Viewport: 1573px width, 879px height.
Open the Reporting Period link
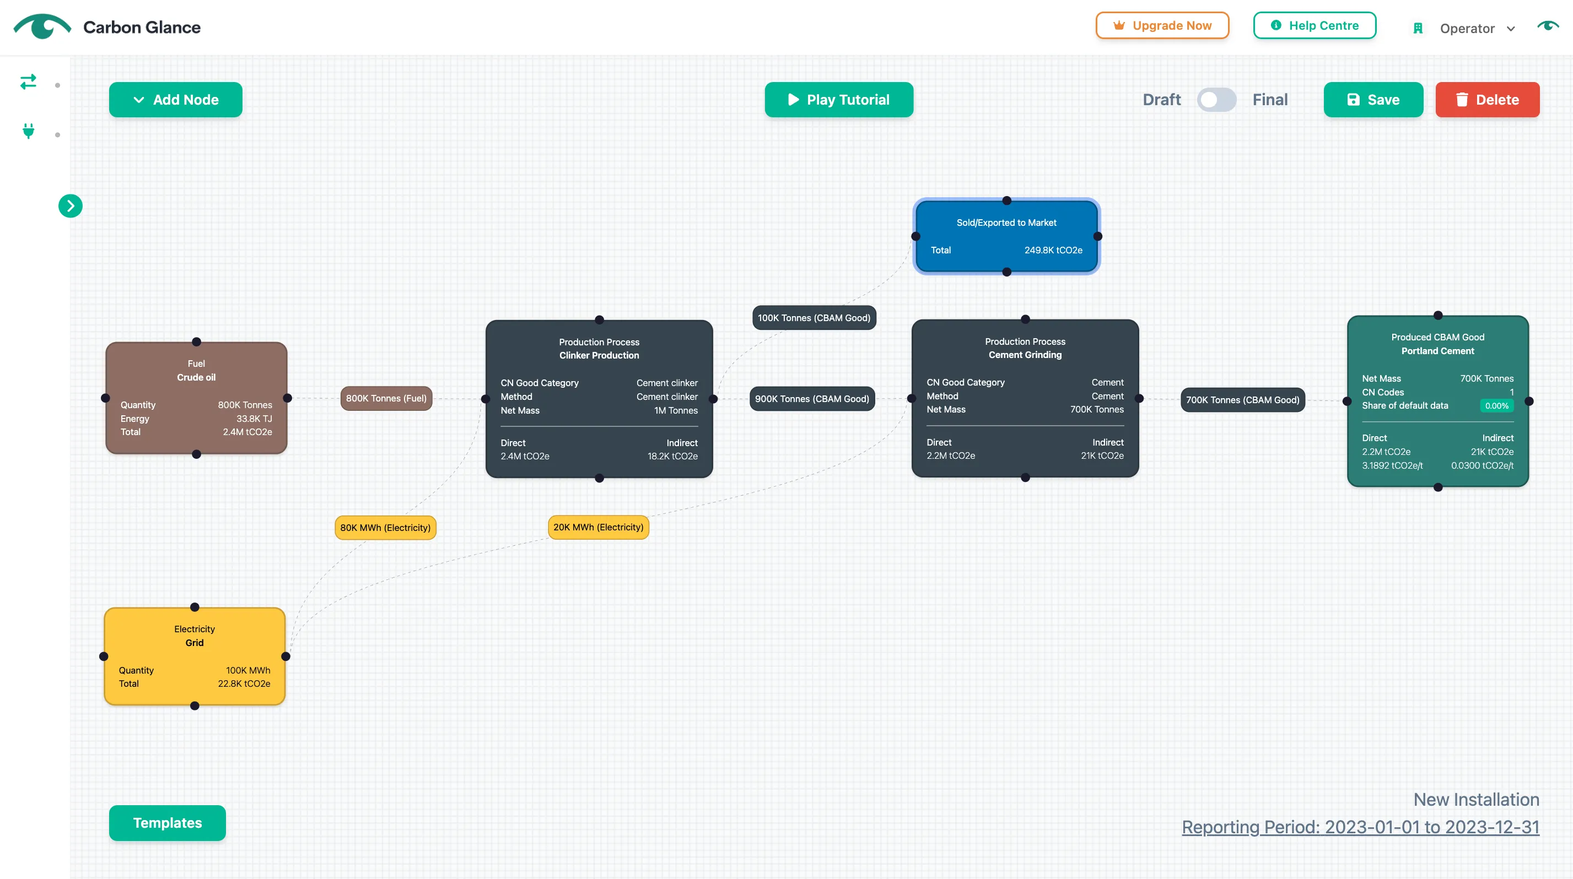click(1360, 827)
